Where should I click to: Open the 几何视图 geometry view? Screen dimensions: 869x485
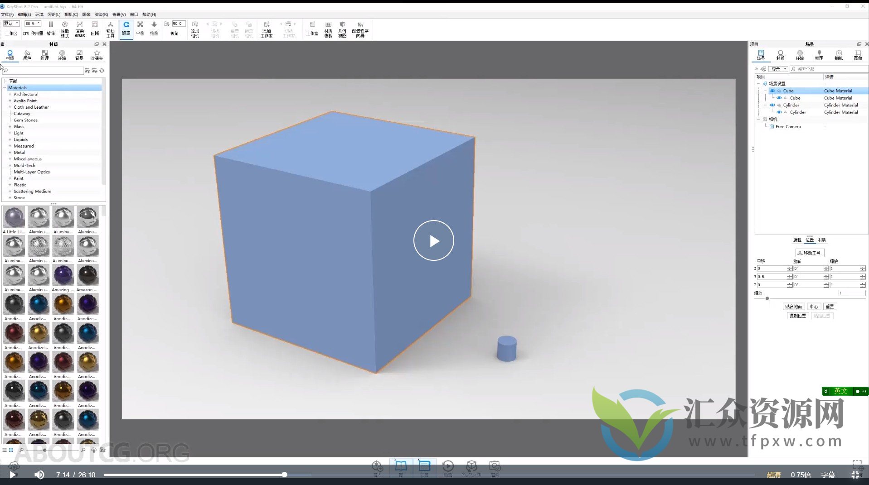[x=342, y=29]
